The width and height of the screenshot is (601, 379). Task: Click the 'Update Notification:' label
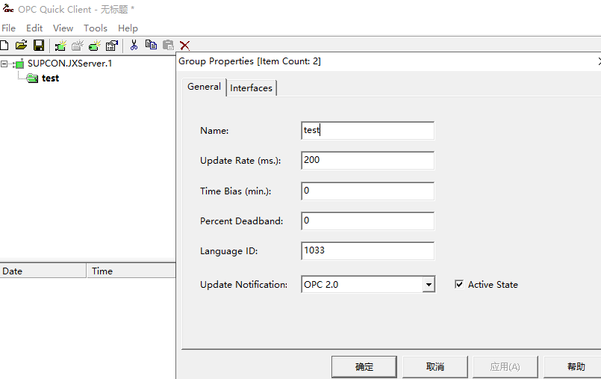244,285
